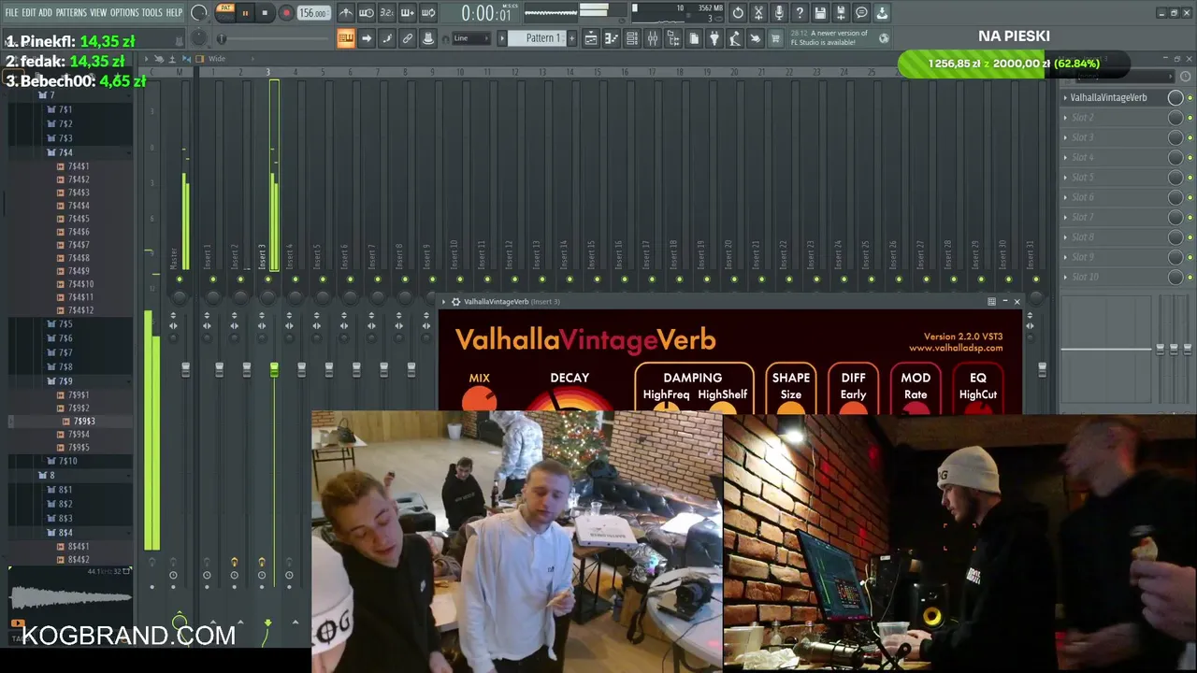Open ValhallaVintageVerb effect slot
This screenshot has height=673, width=1197.
click(1108, 97)
